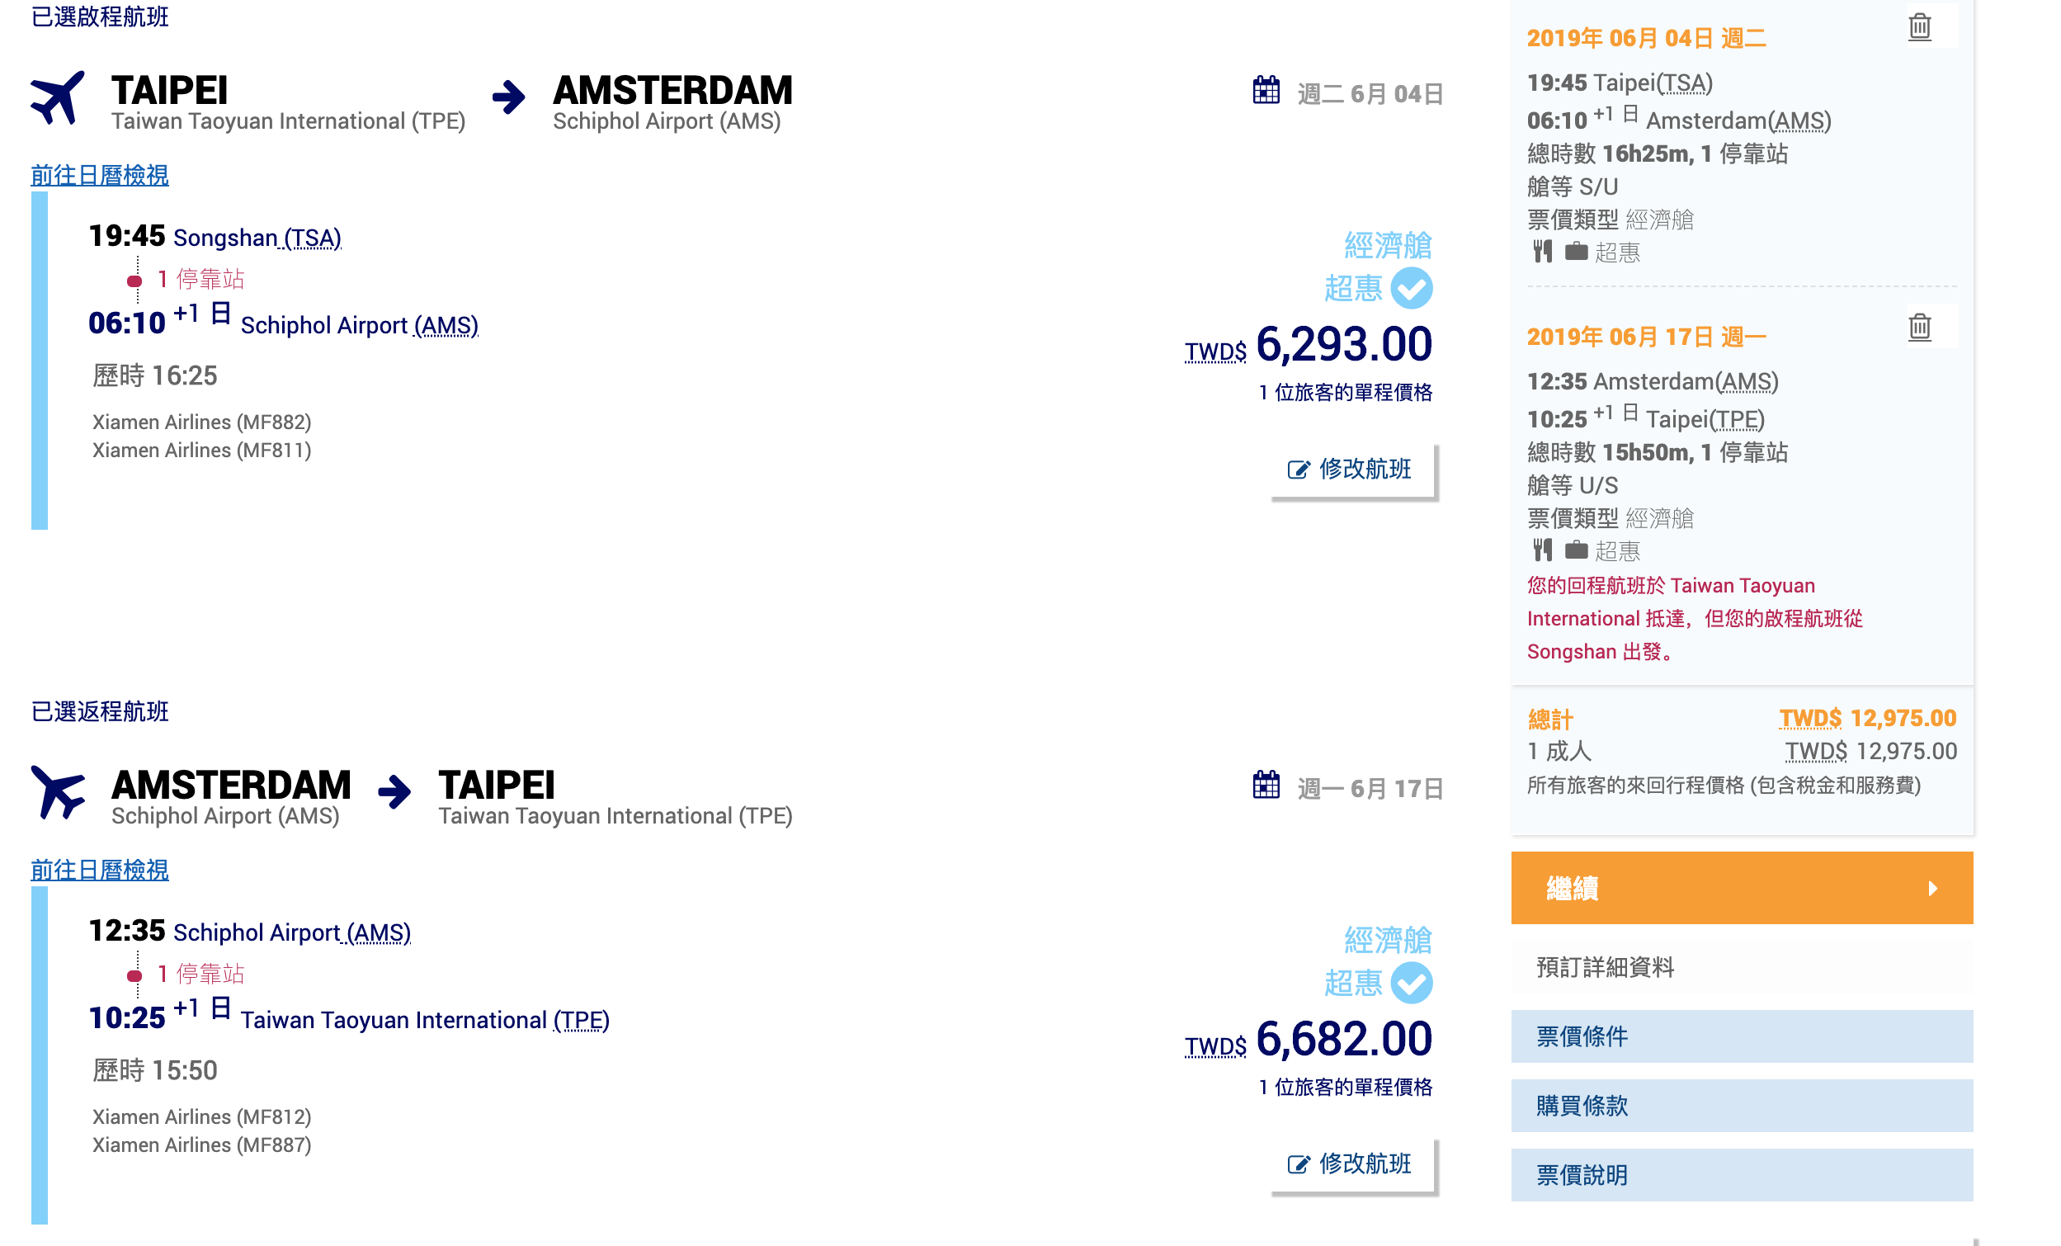The width and height of the screenshot is (2061, 1246).
Task: Expand the 購買條款 section
Action: [1742, 1106]
